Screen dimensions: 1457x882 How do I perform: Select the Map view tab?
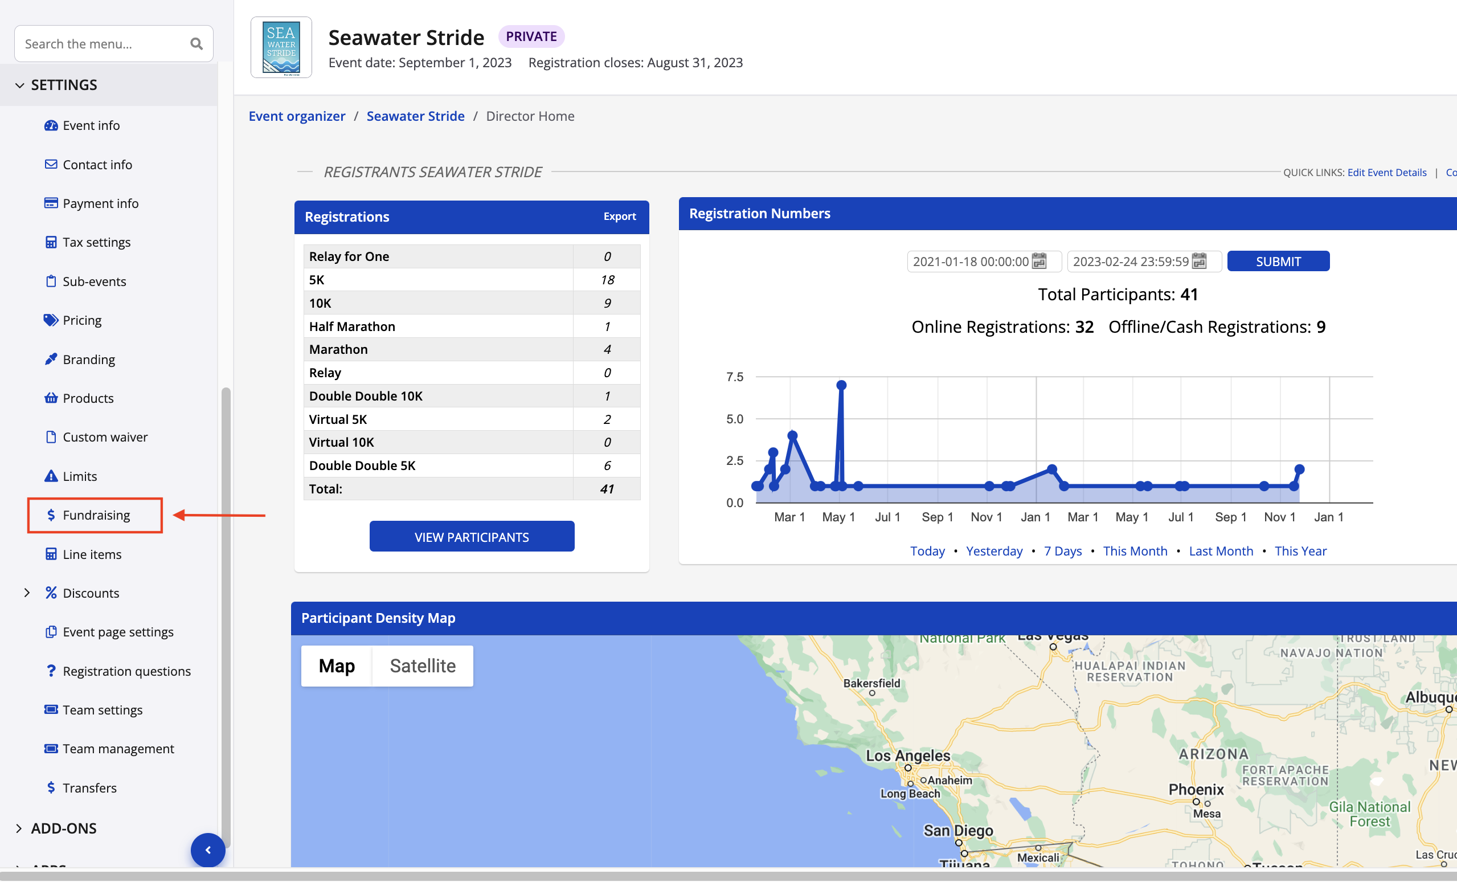337,666
